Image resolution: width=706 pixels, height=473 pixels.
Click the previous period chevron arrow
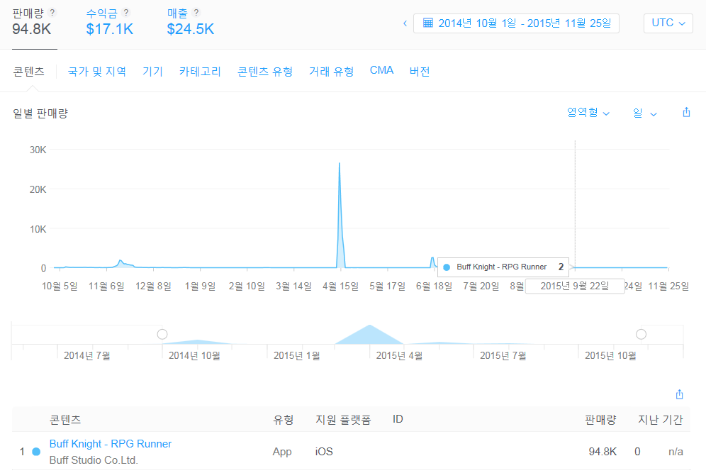[x=404, y=23]
